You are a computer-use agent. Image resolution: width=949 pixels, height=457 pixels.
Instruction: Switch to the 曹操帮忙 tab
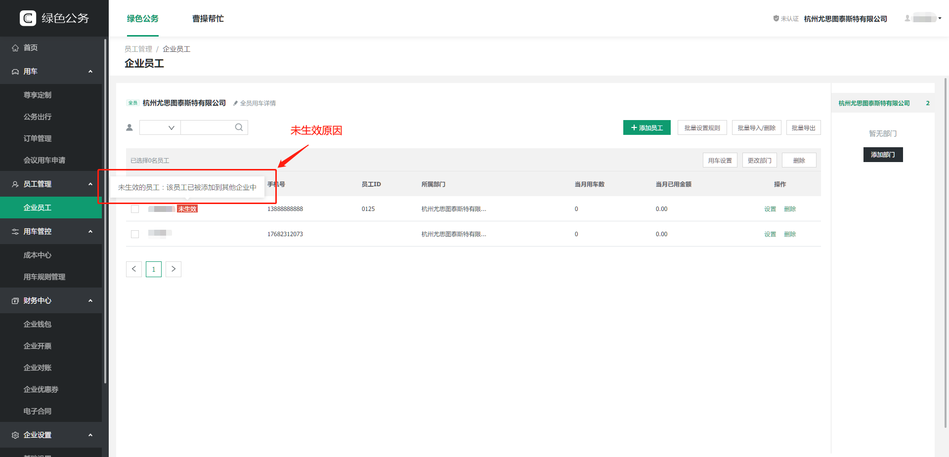tap(208, 19)
